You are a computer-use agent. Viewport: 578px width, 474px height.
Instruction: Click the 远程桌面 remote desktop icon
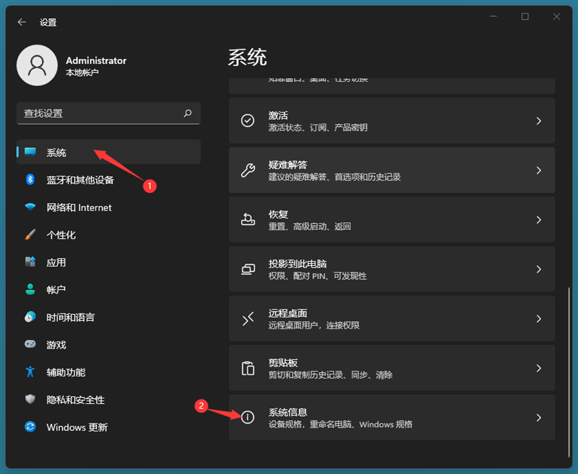(248, 318)
